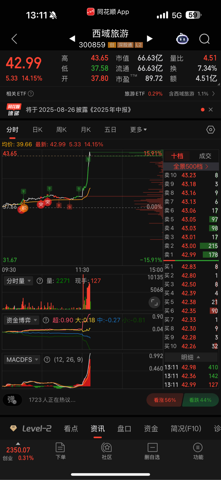
Task: Switch to 日K chart tab
Action: click(37, 130)
